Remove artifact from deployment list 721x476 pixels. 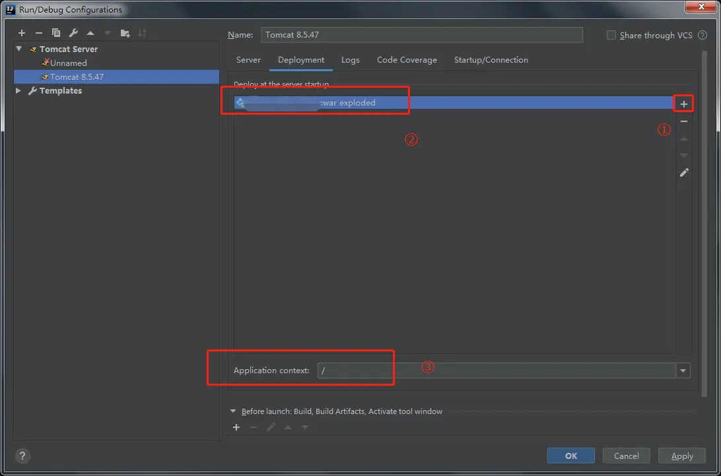684,121
